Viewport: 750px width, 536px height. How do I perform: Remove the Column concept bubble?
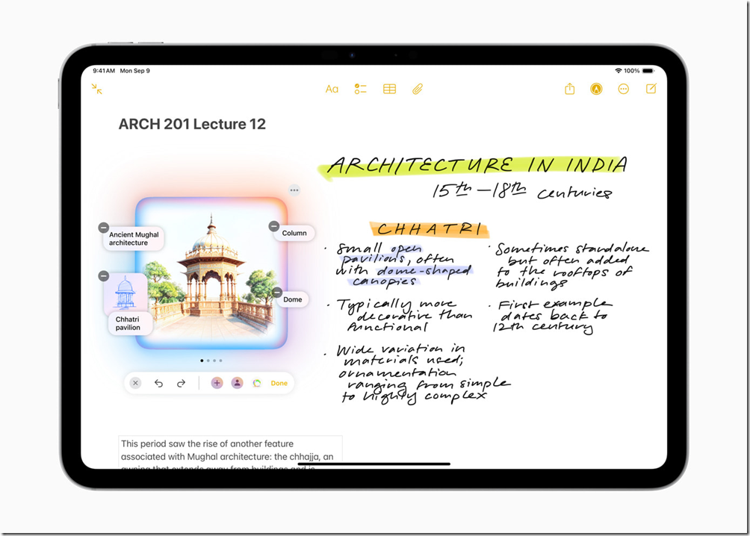click(x=274, y=226)
